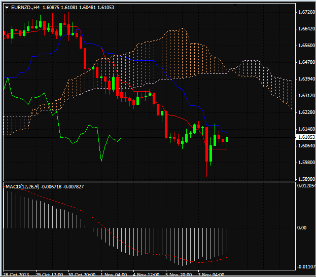Select the 1.63940 price scale label
The width and height of the screenshot is (316, 277).
click(306, 79)
